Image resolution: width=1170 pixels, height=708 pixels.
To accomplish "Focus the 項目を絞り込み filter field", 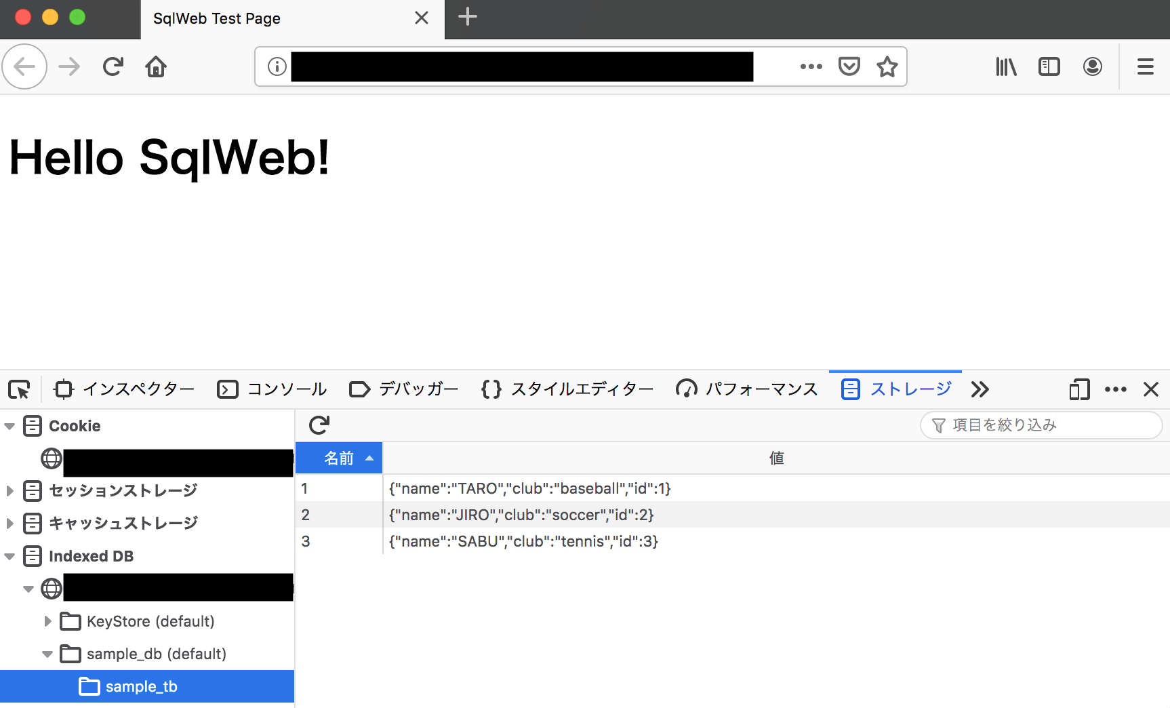I will click(x=1041, y=425).
